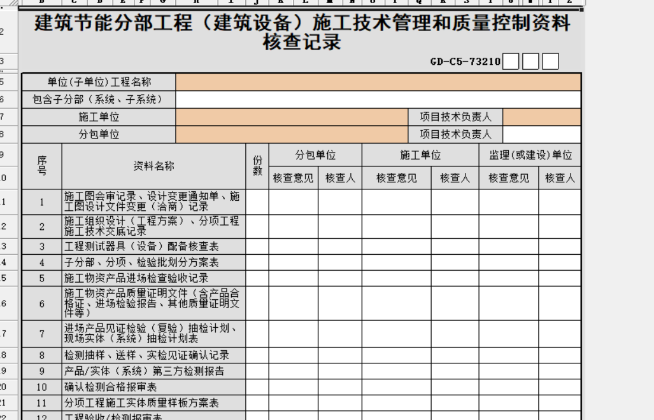
Task: Click the orange input field for 单位(子单位)工程名称
Action: 378,82
